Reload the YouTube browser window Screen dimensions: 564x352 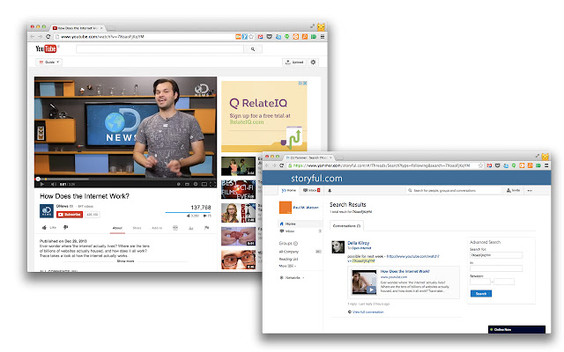pos(48,37)
